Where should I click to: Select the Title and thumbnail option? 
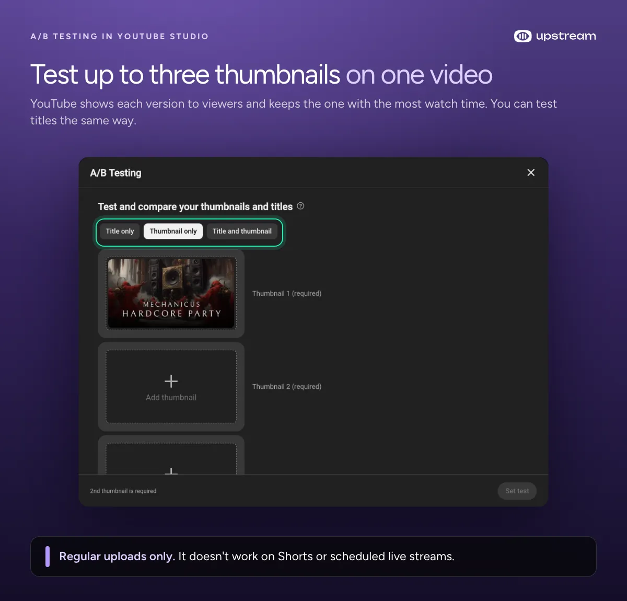coord(242,231)
